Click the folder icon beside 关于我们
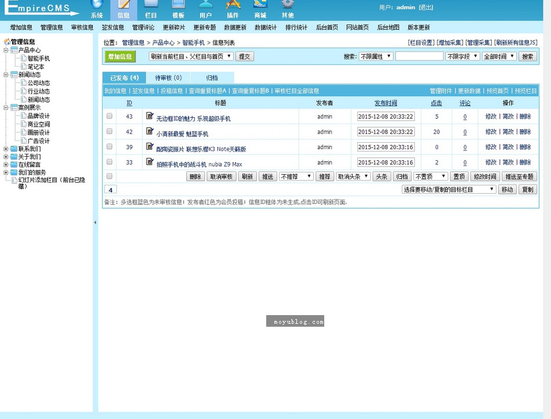The height and width of the screenshot is (419, 551). [x=14, y=157]
